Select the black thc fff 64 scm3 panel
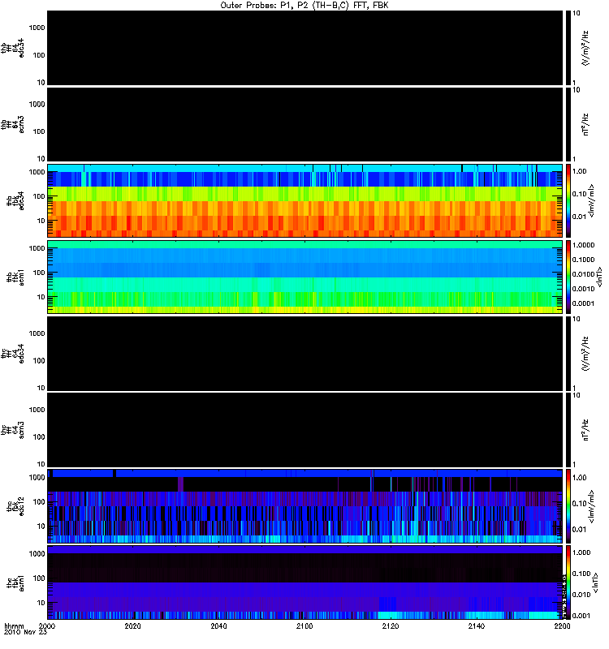The image size is (609, 649). 305,430
